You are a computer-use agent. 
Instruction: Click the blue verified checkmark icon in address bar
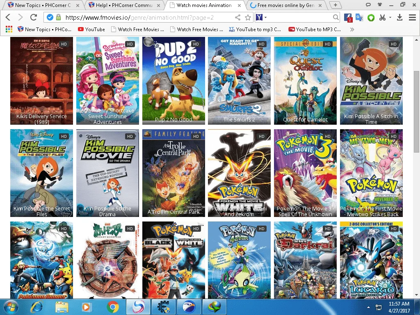coord(50,17)
